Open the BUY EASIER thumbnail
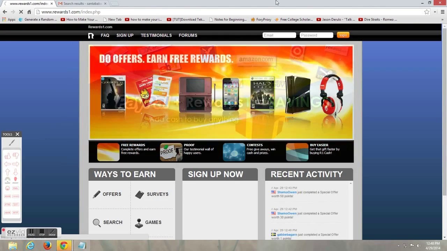 (297, 152)
